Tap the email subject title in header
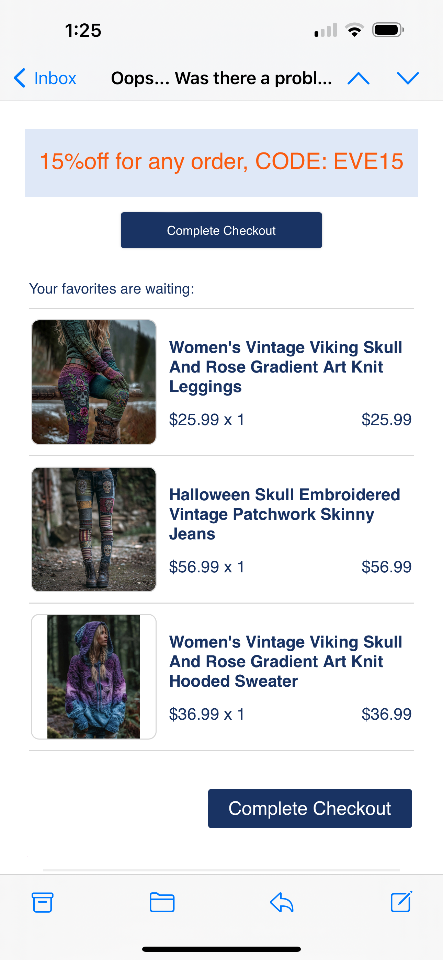This screenshot has height=960, width=443. pos(221,78)
